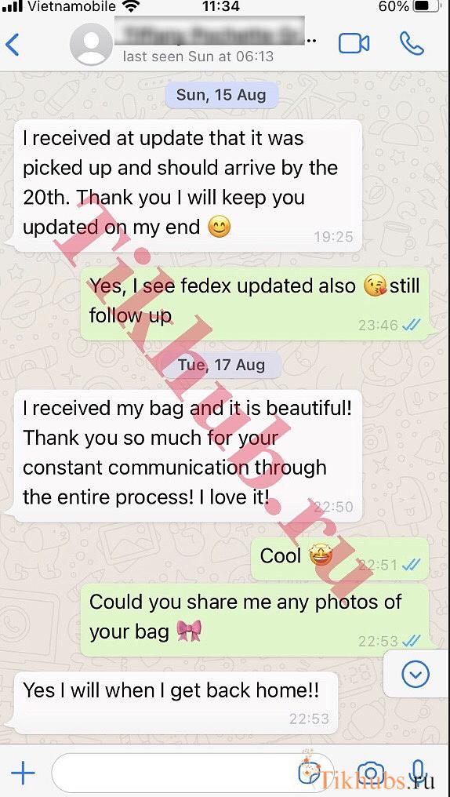Open the contact's profile avatar
The width and height of the screenshot is (450, 797).
pyautogui.click(x=92, y=44)
